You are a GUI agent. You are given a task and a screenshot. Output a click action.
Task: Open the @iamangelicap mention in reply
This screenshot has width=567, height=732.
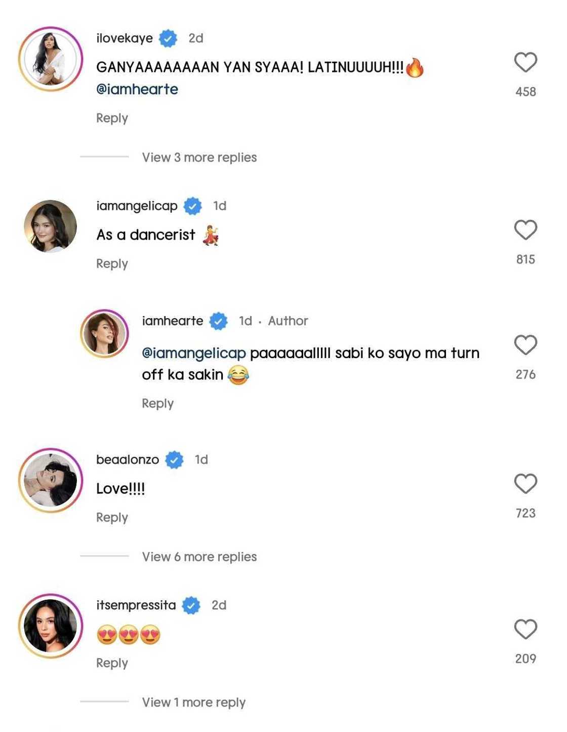point(193,353)
